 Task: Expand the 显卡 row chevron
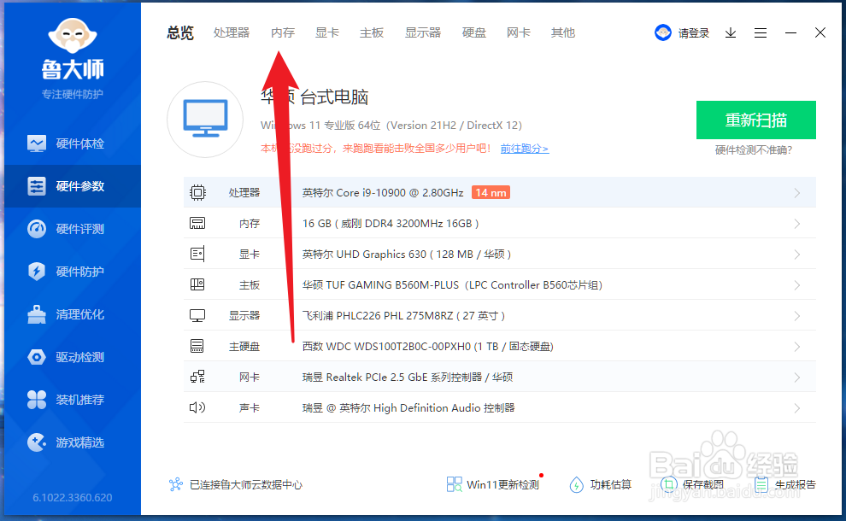point(797,255)
